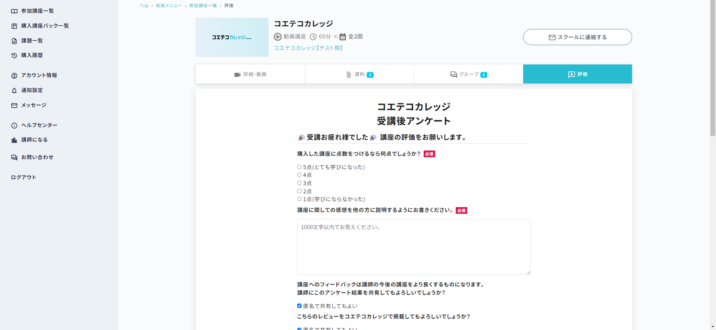Image resolution: width=716 pixels, height=330 pixels.
Task: Select the 5点(とても学びになった) radio button
Action: click(x=299, y=167)
